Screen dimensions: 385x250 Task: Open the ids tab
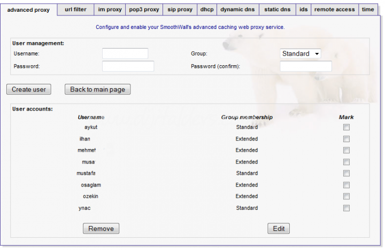[x=303, y=10]
